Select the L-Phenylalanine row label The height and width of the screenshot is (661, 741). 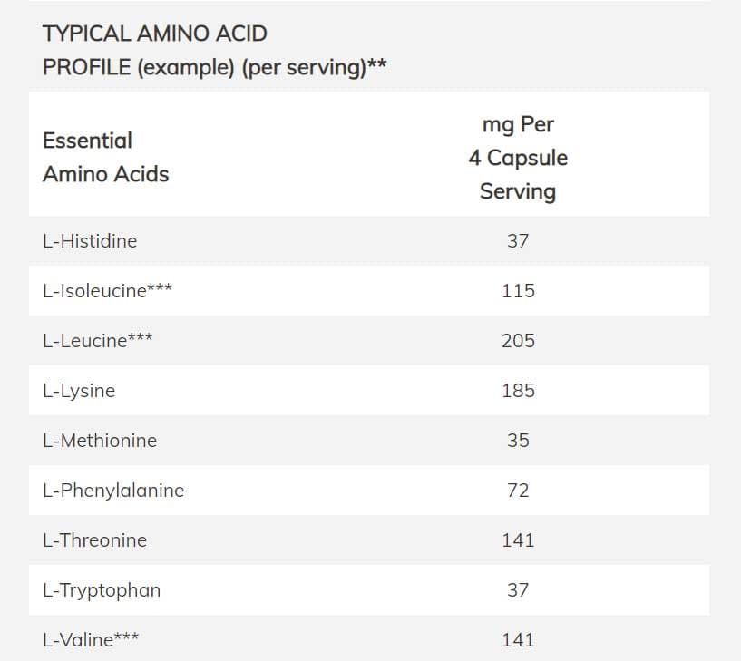(113, 491)
